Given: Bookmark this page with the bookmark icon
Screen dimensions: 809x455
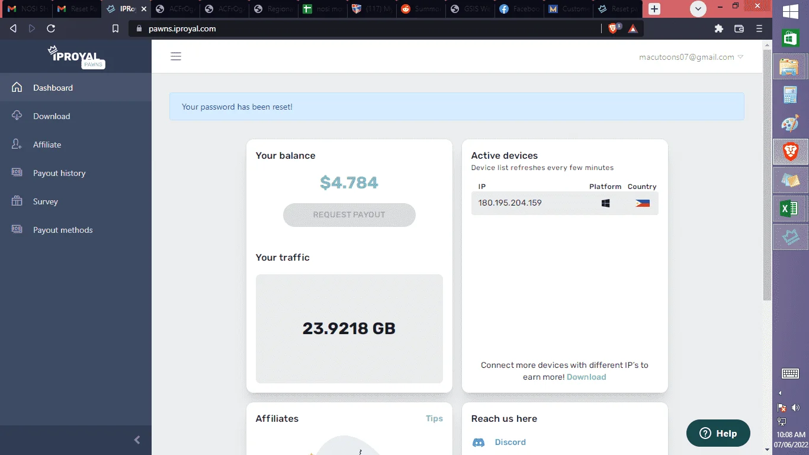Looking at the screenshot, I should pyautogui.click(x=115, y=28).
